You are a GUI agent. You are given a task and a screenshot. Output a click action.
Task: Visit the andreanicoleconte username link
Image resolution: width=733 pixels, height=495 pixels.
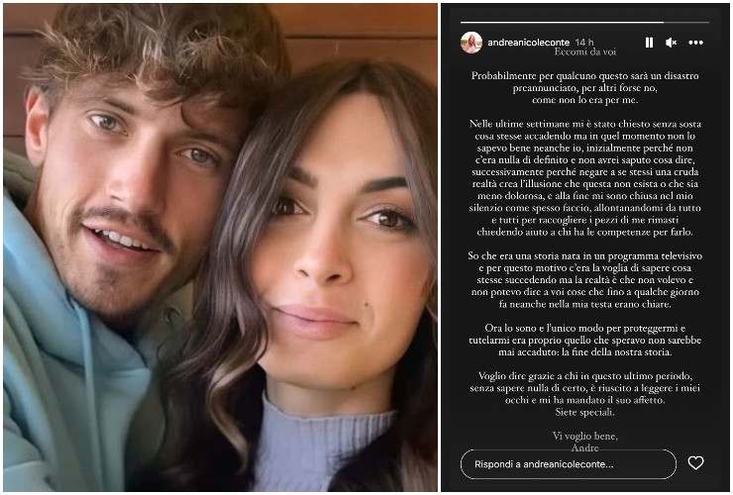click(528, 43)
